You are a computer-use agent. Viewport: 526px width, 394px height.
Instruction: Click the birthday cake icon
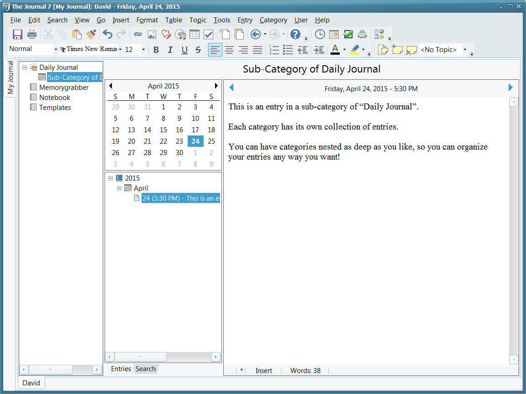[x=362, y=34]
